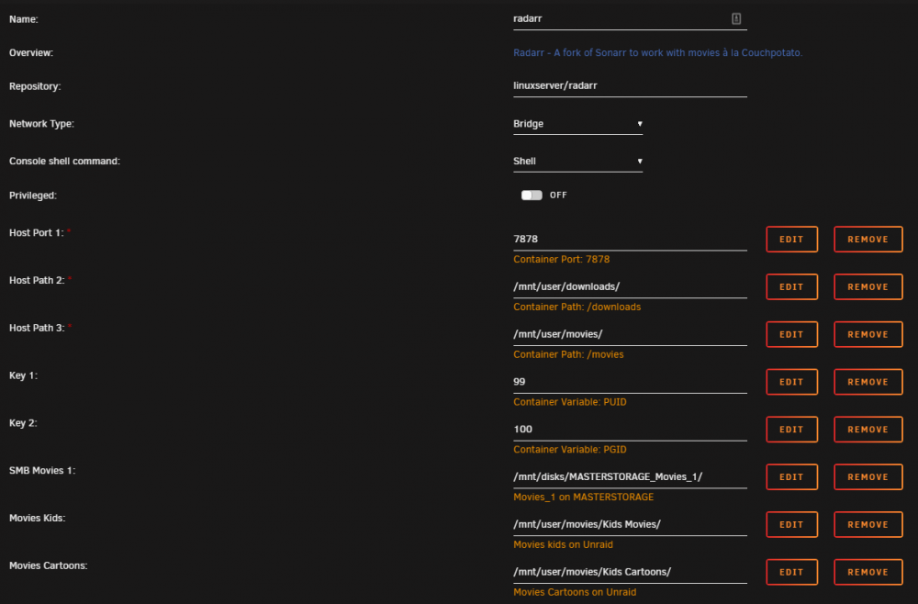Edit Key 2 PGID variable
This screenshot has height=604, width=918.
click(x=791, y=430)
